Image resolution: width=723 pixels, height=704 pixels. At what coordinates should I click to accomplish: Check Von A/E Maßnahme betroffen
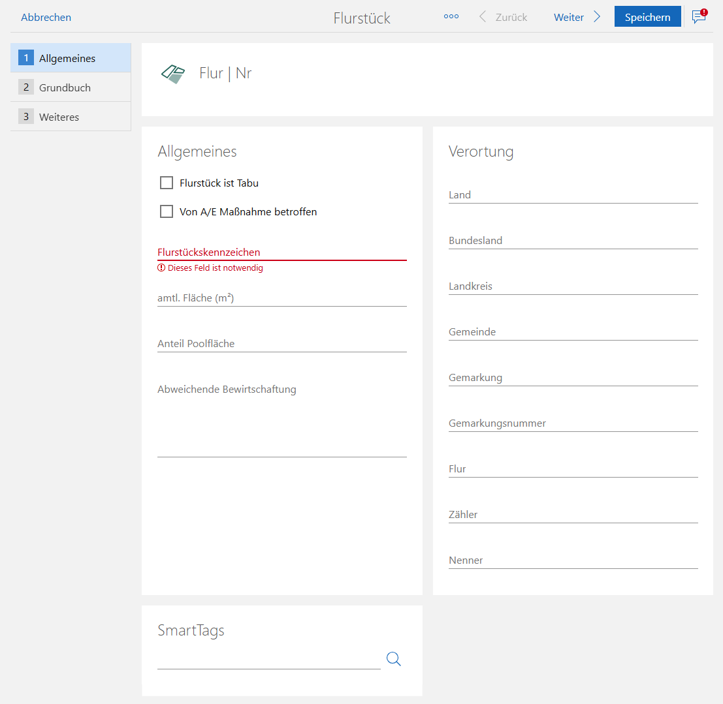pos(167,211)
